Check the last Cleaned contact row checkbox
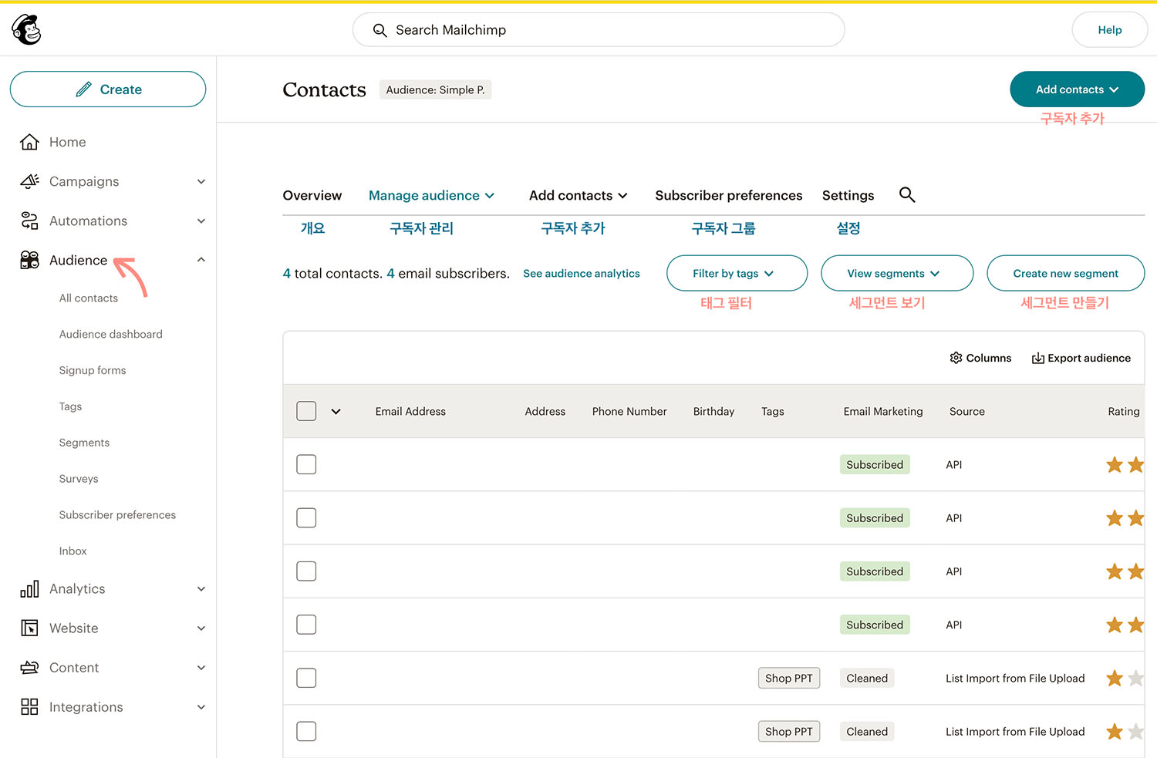The image size is (1157, 758). click(x=306, y=731)
